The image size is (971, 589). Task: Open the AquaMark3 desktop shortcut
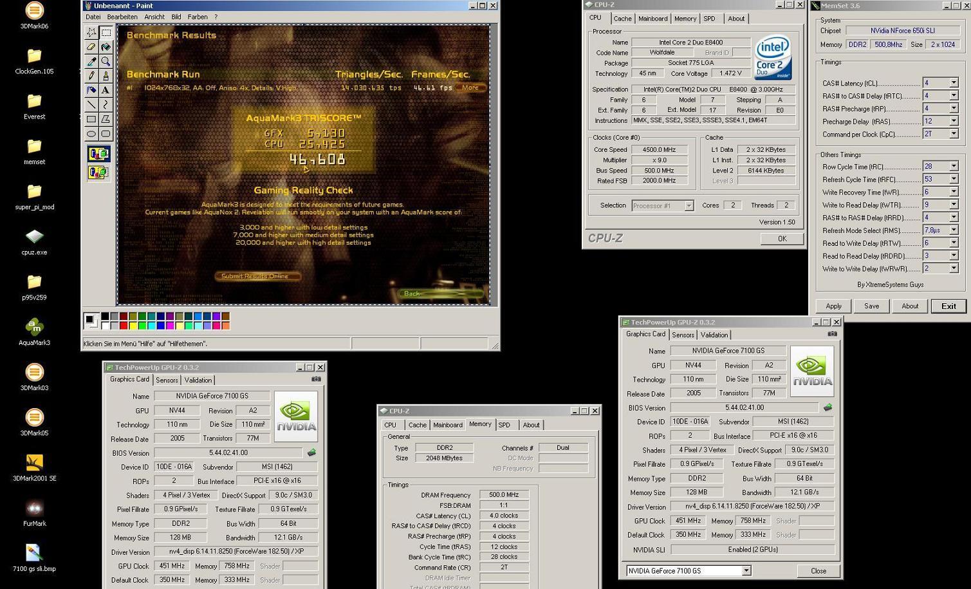[34, 332]
